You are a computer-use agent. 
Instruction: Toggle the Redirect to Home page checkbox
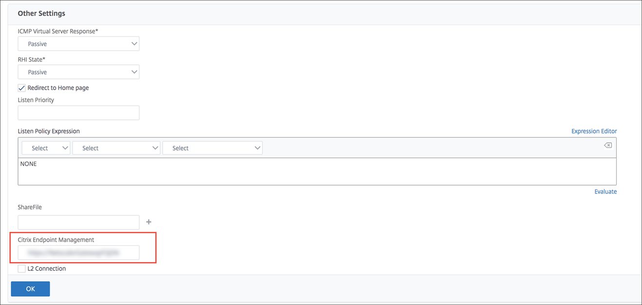22,88
